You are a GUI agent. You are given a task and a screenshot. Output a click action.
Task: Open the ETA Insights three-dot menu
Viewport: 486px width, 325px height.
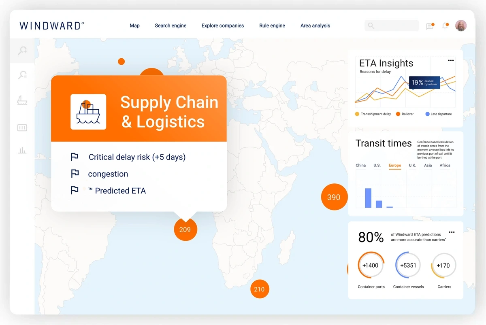pos(451,60)
